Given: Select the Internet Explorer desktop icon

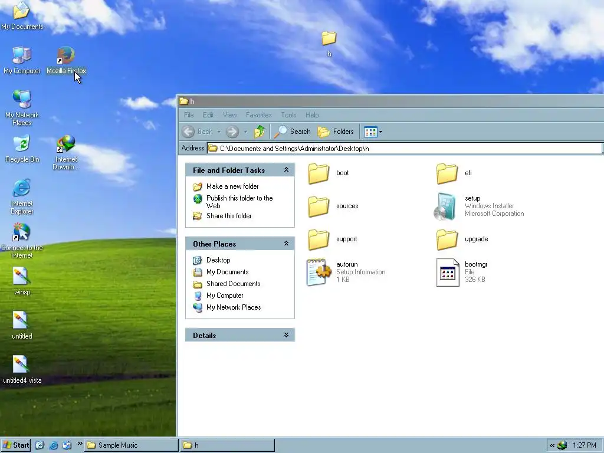Looking at the screenshot, I should pos(22,196).
